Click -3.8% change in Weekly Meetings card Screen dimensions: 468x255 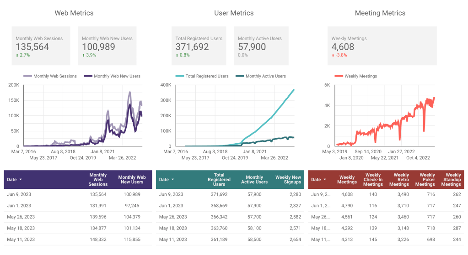pyautogui.click(x=339, y=55)
